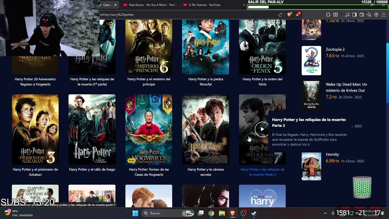Open Harry Potter: Torneo de las Casas title
389x219 pixels.
pyautogui.click(x=149, y=172)
